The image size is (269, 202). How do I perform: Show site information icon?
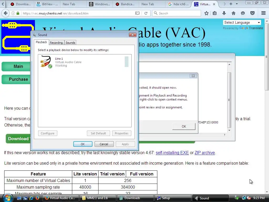pos(13,13)
